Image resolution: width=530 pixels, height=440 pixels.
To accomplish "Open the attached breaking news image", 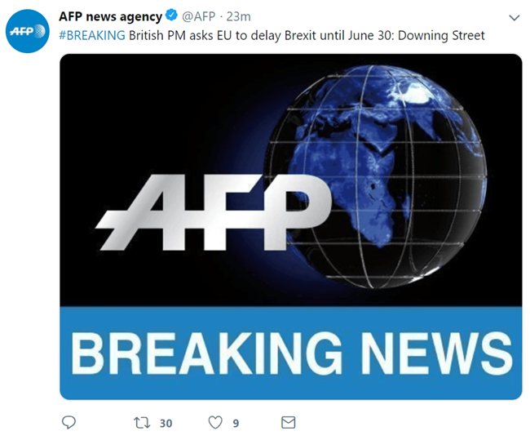I will 291,227.
